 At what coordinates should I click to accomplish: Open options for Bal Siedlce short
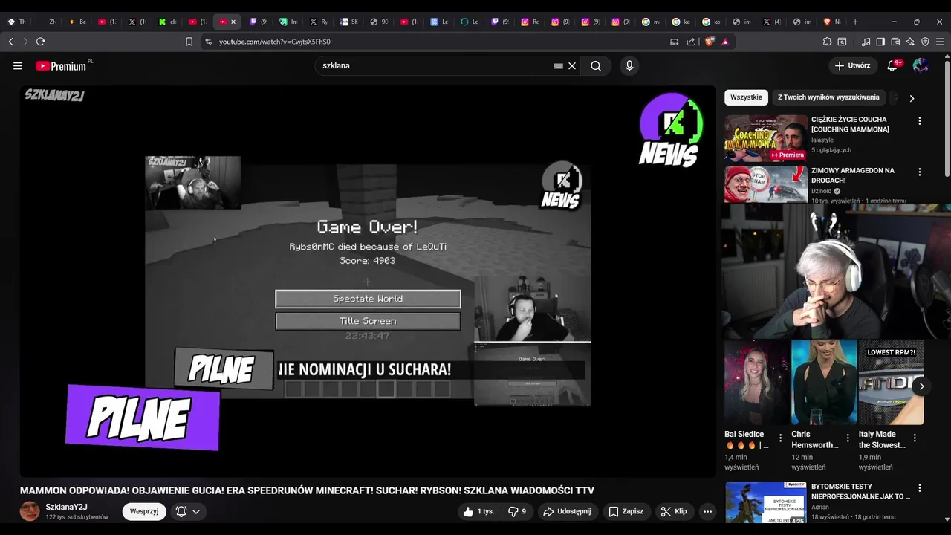(780, 438)
